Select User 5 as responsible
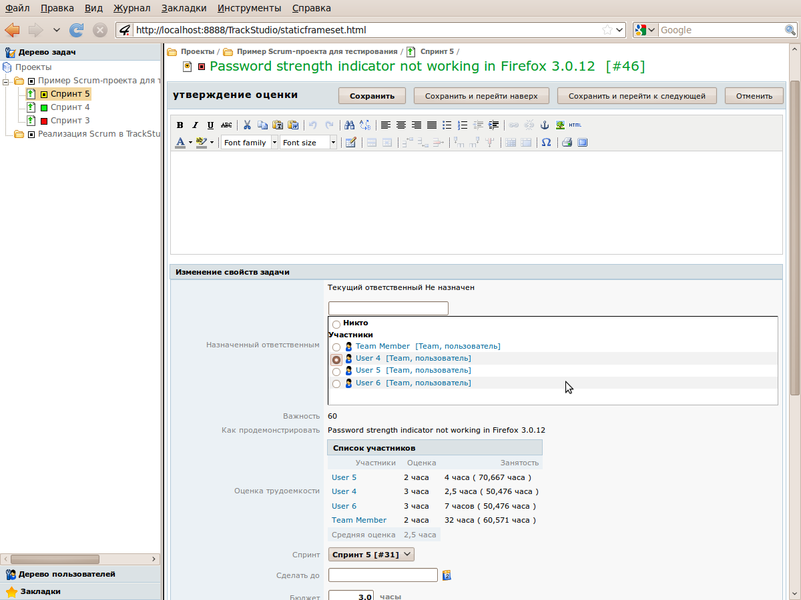Viewport: 801px width, 600px height. 336,371
